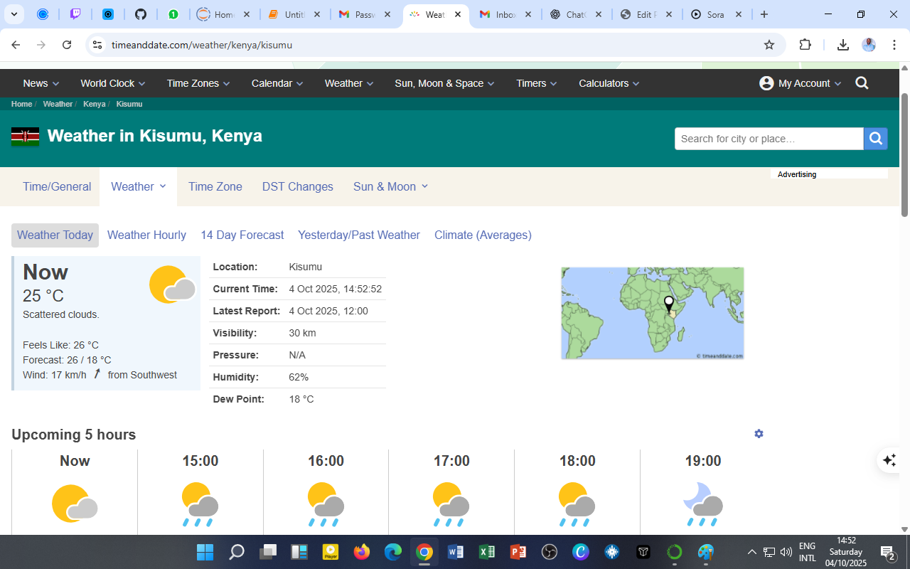Open Weather Hourly link
Viewport: 910px width, 569px height.
pyautogui.click(x=146, y=235)
